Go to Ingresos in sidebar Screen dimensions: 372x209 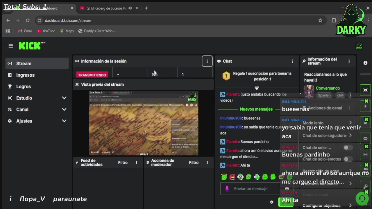click(37, 75)
